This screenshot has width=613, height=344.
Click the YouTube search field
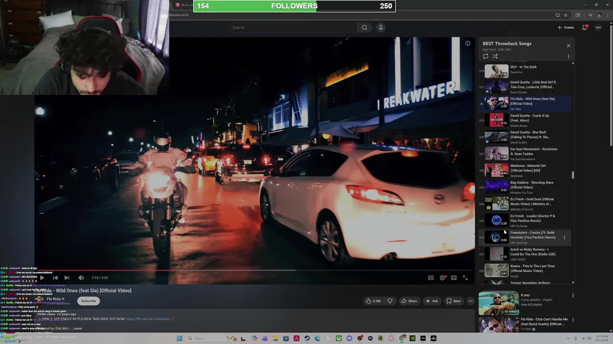click(x=293, y=28)
